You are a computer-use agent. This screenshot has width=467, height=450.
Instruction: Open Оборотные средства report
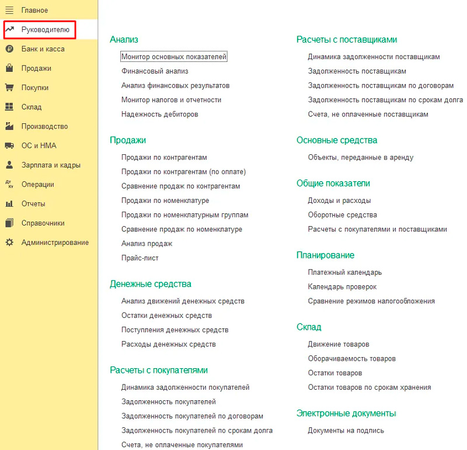pos(343,215)
